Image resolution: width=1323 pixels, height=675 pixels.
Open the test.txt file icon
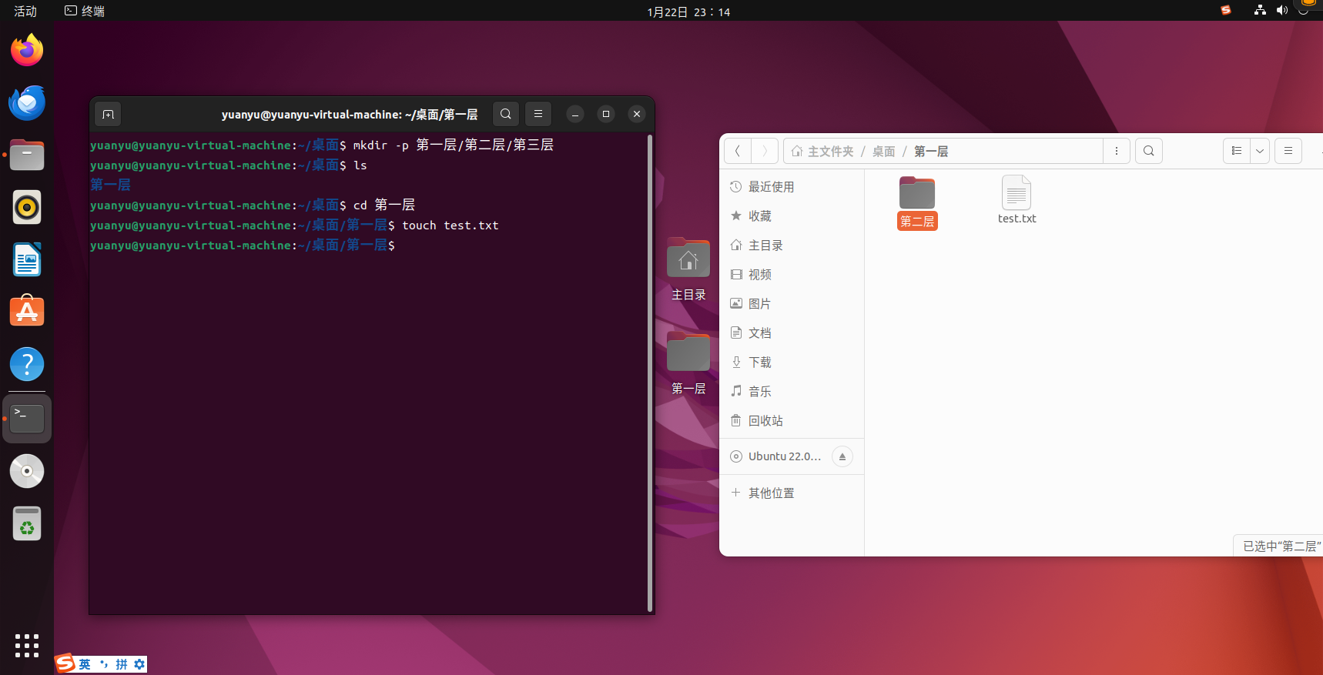point(1017,193)
